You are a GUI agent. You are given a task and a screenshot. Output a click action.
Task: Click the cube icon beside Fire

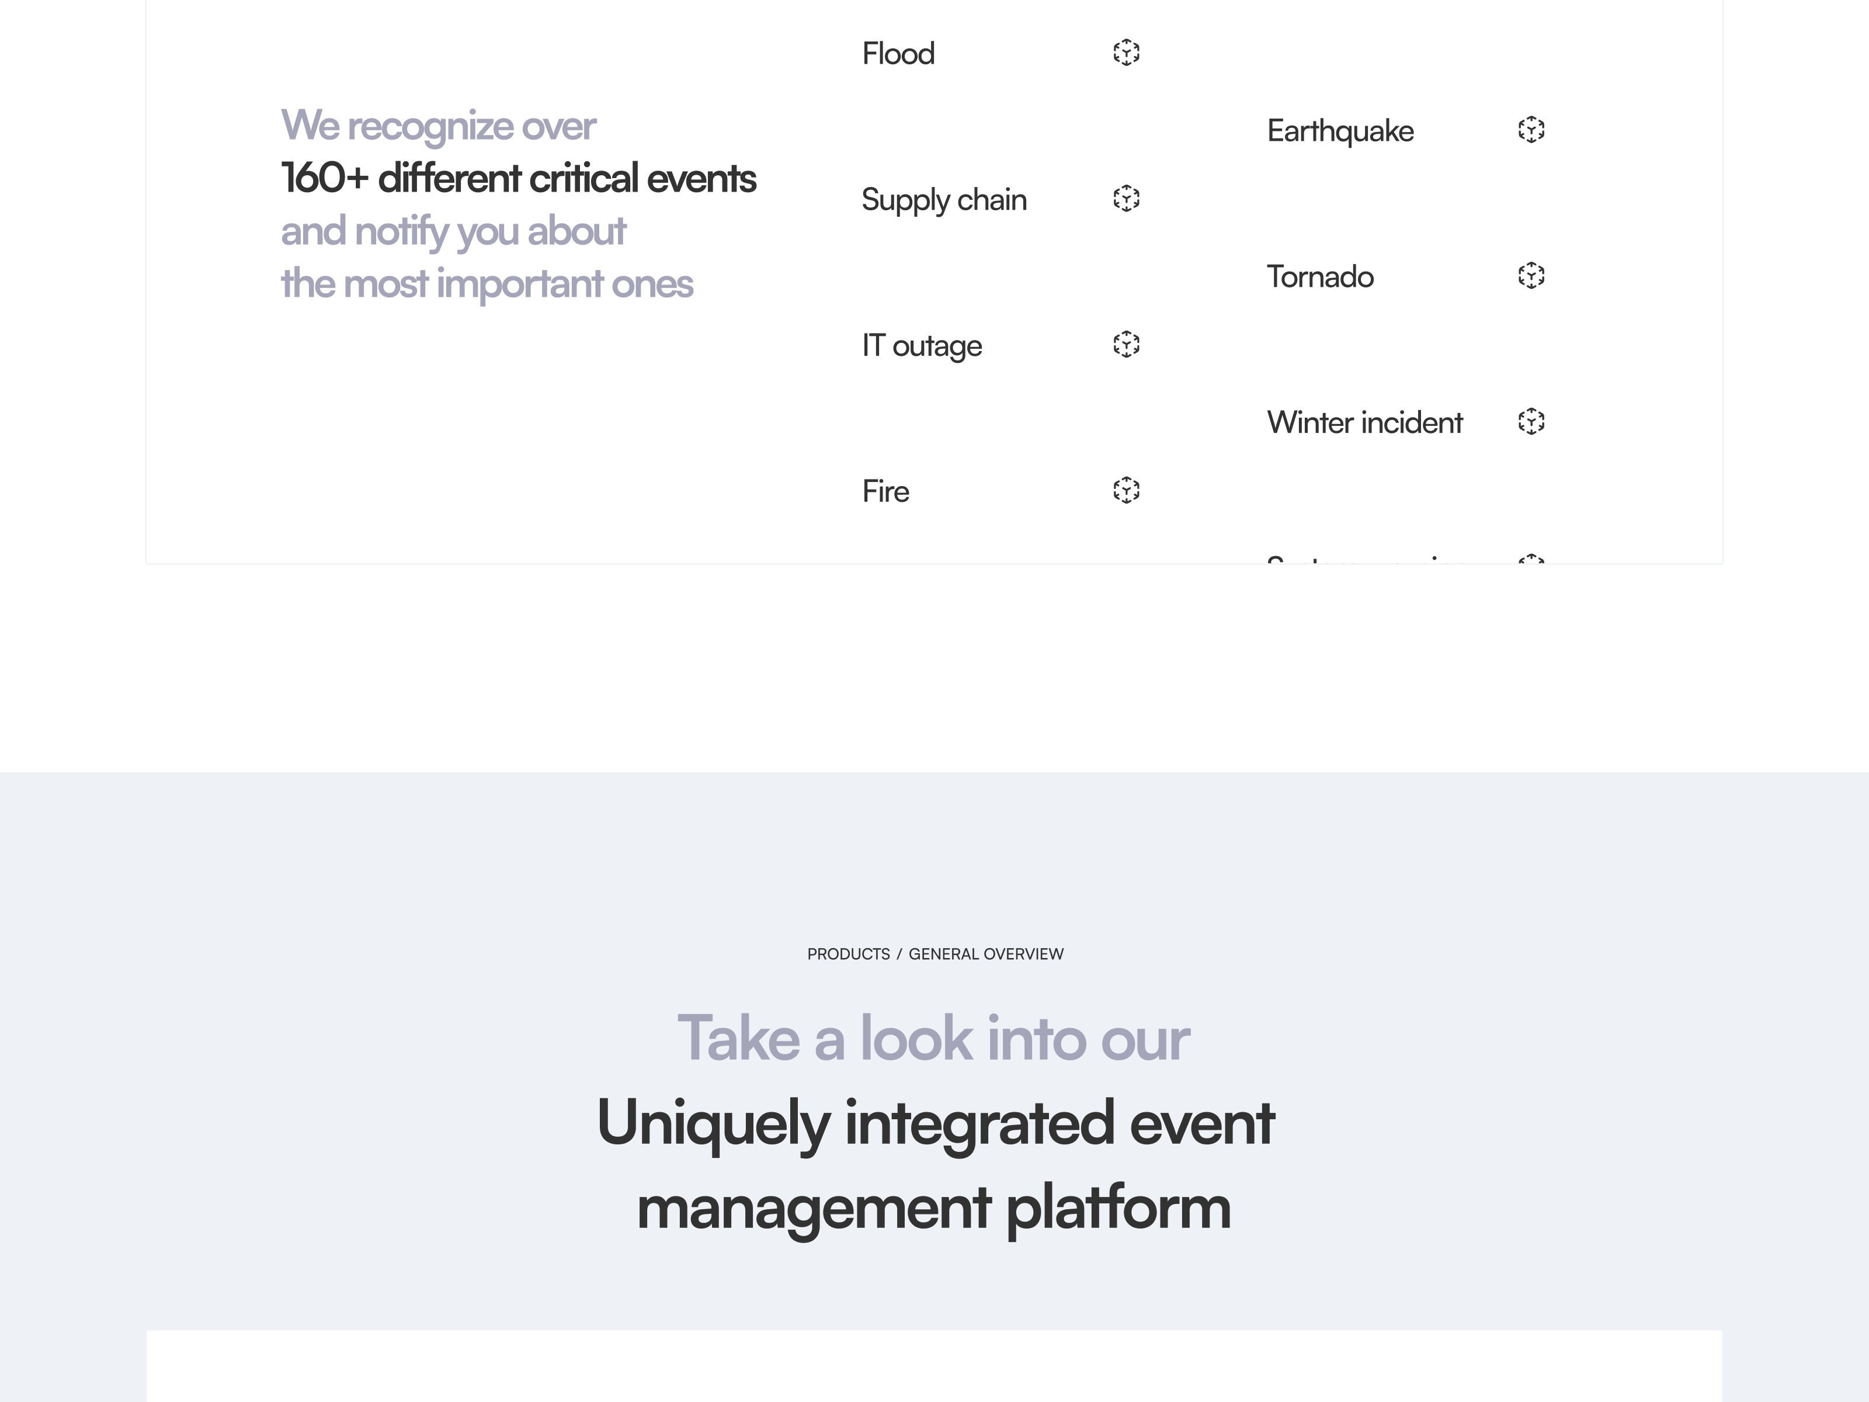coord(1126,490)
